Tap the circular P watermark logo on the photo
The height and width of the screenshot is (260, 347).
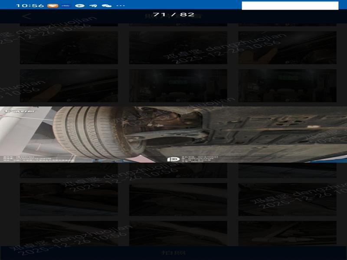(x=173, y=158)
